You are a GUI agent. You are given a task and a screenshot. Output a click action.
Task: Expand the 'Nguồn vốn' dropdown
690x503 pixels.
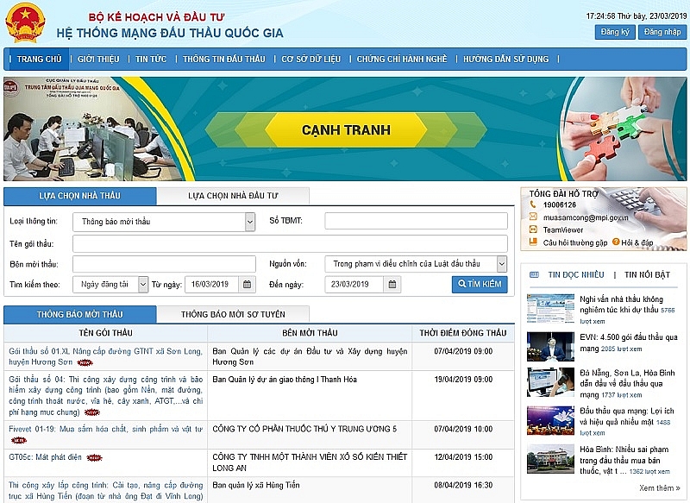coord(502,264)
